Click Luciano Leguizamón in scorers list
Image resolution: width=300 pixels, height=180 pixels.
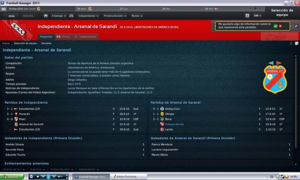[x=165, y=150]
